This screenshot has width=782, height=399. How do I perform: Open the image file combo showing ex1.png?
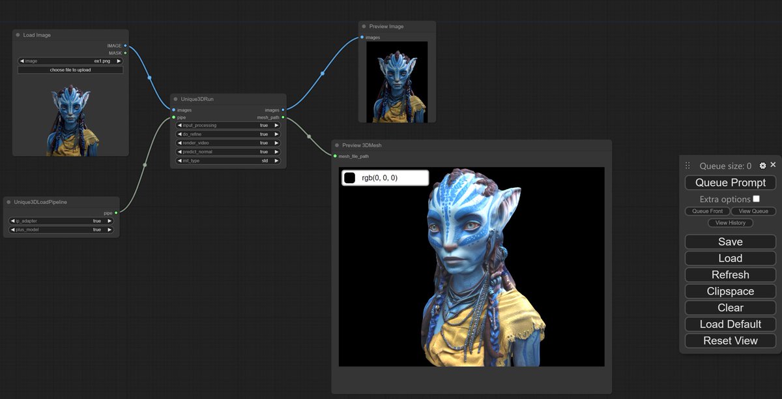pyautogui.click(x=70, y=61)
